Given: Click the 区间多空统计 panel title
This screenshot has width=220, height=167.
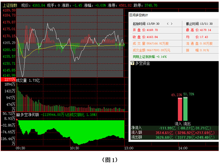Looking at the screenshot, I should [x=138, y=15].
